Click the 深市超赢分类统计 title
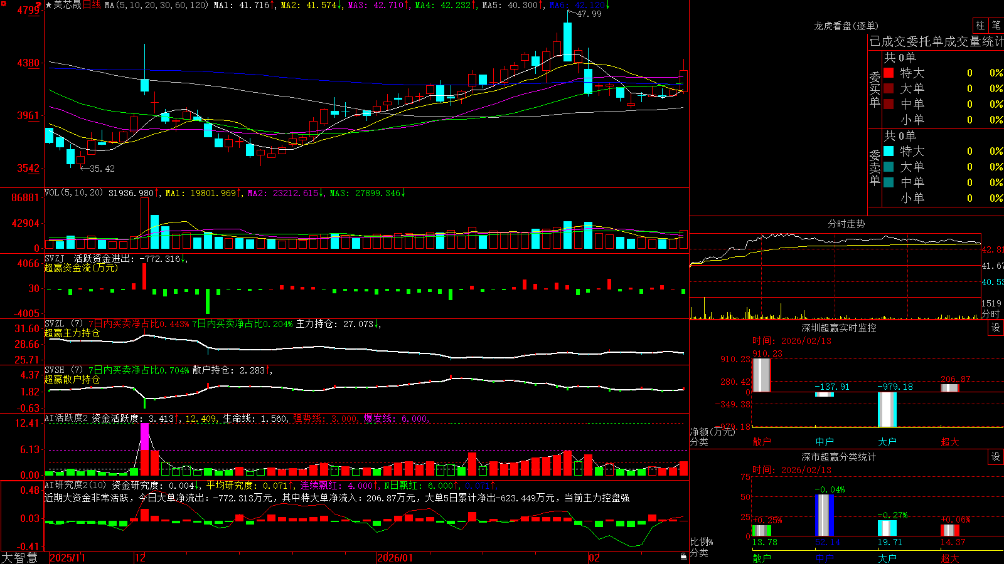 (839, 457)
